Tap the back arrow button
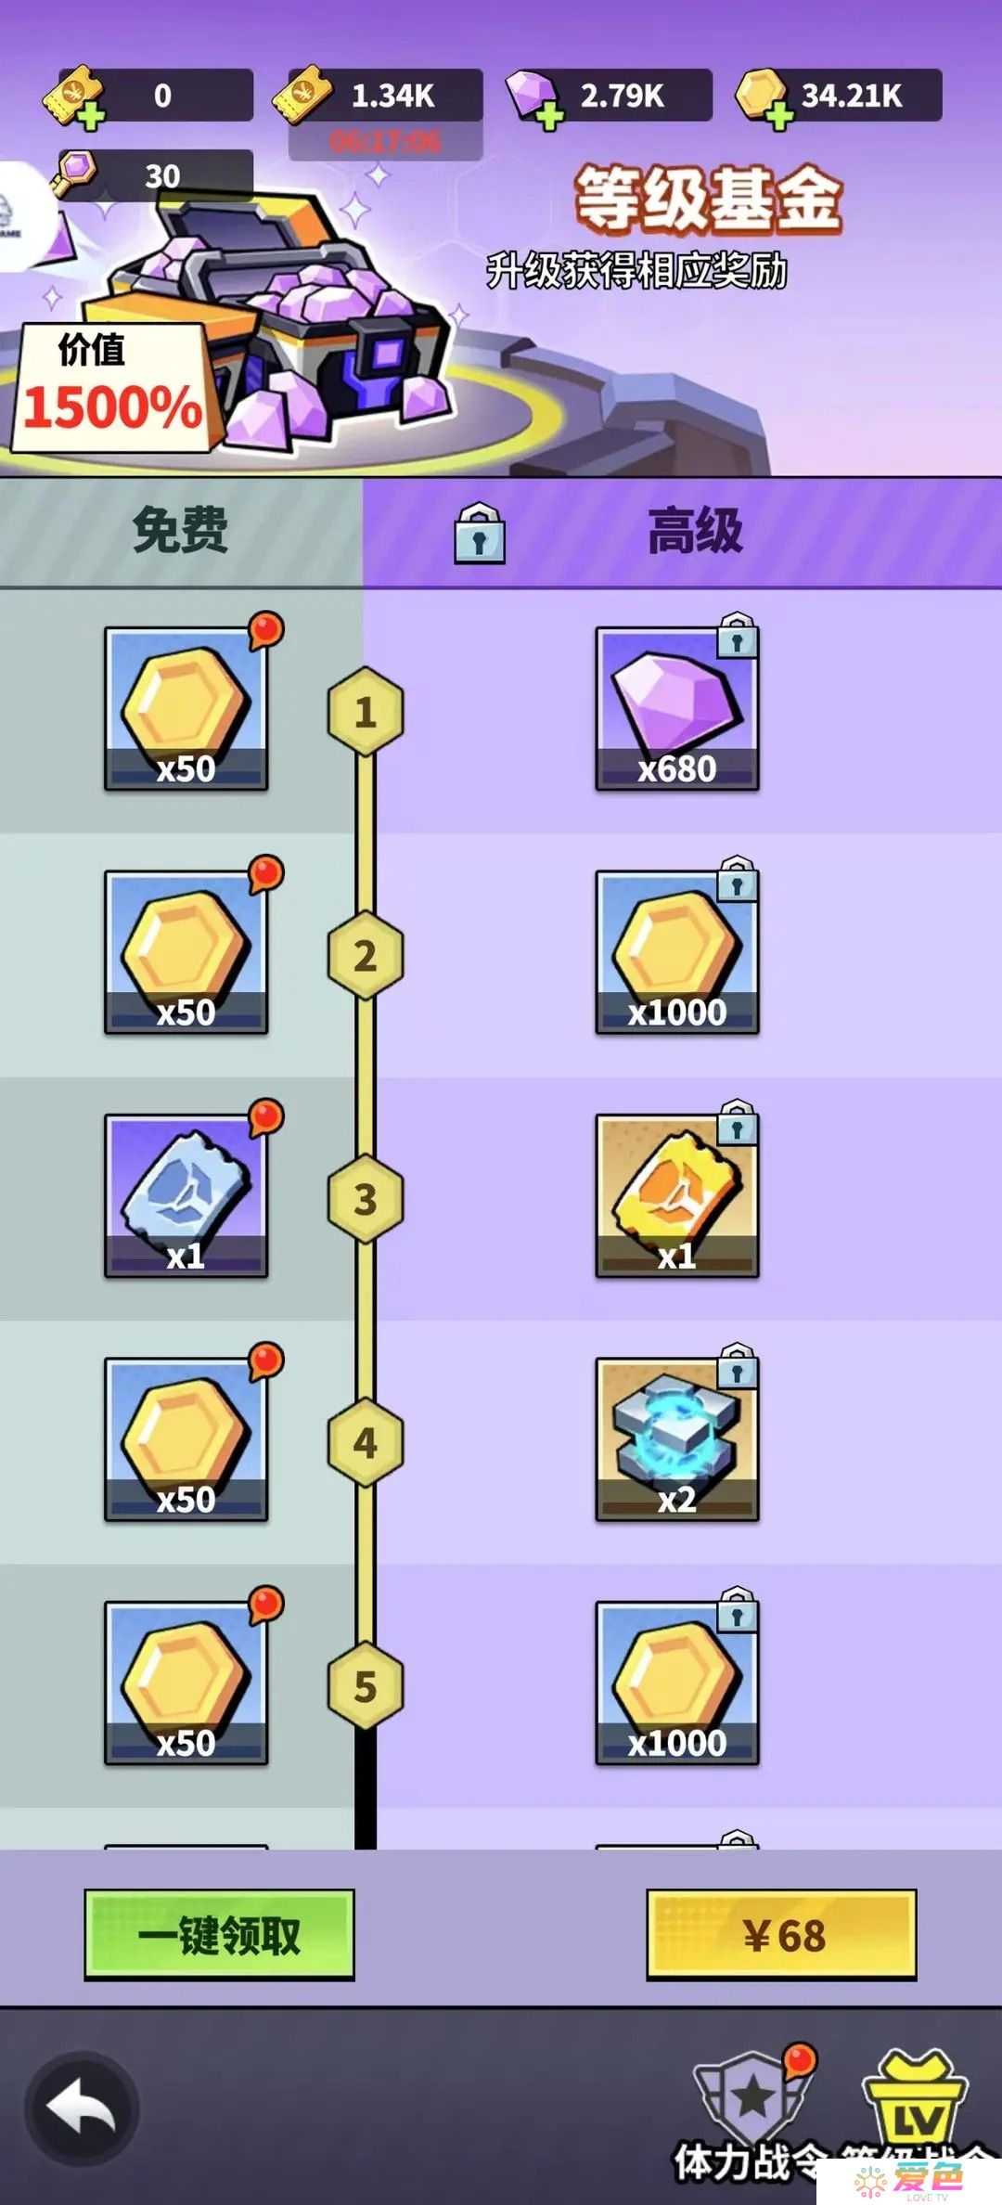 click(x=82, y=2108)
